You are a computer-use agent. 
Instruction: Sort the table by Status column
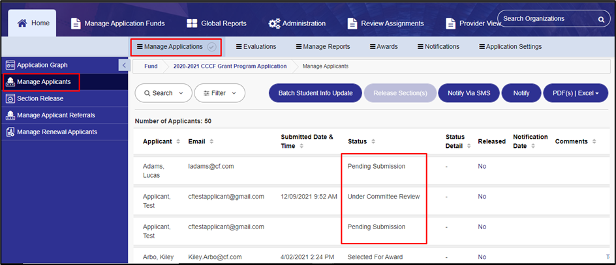tap(361, 141)
